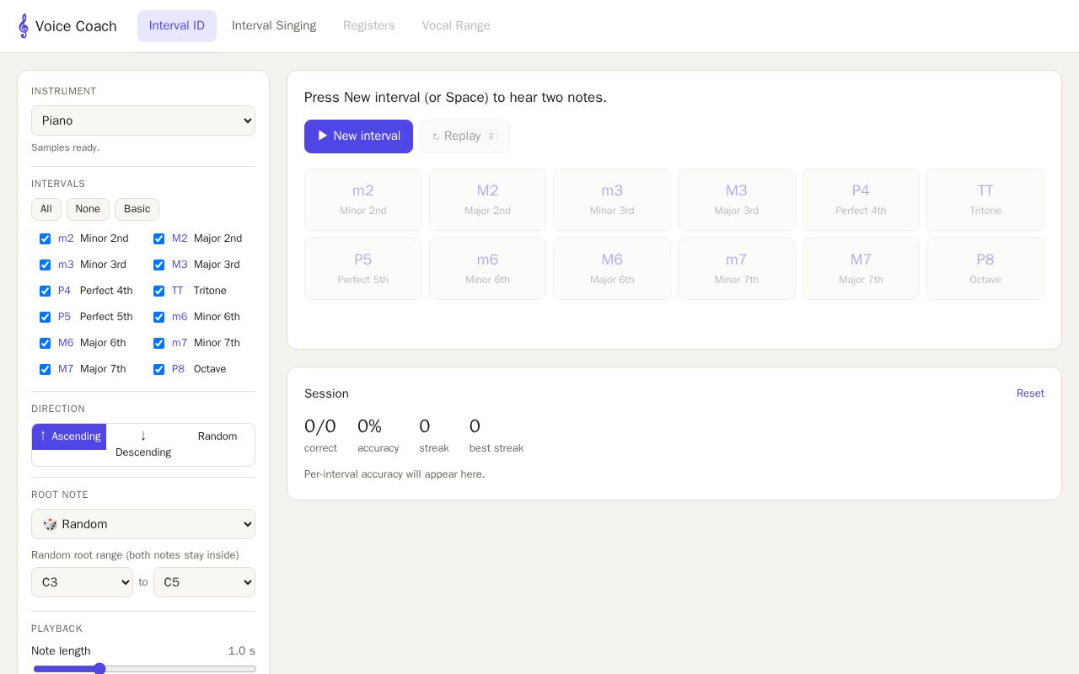
Task: Disable the Major 6th checkbox
Action: pyautogui.click(x=46, y=343)
